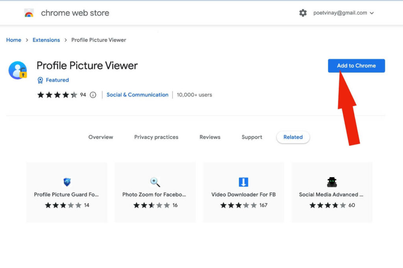This screenshot has width=403, height=268.
Task: Open the Reviews tab
Action: [x=210, y=137]
